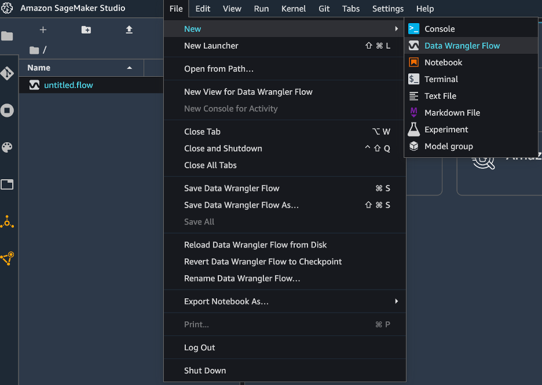Click the new launcher plus icon
The width and height of the screenshot is (542, 385).
(x=43, y=29)
